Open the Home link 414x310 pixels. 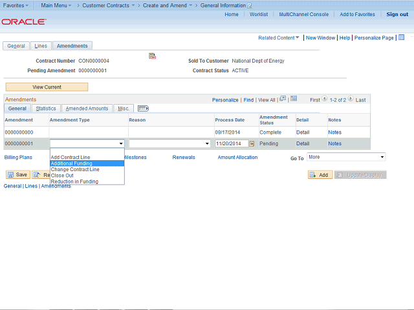(232, 14)
